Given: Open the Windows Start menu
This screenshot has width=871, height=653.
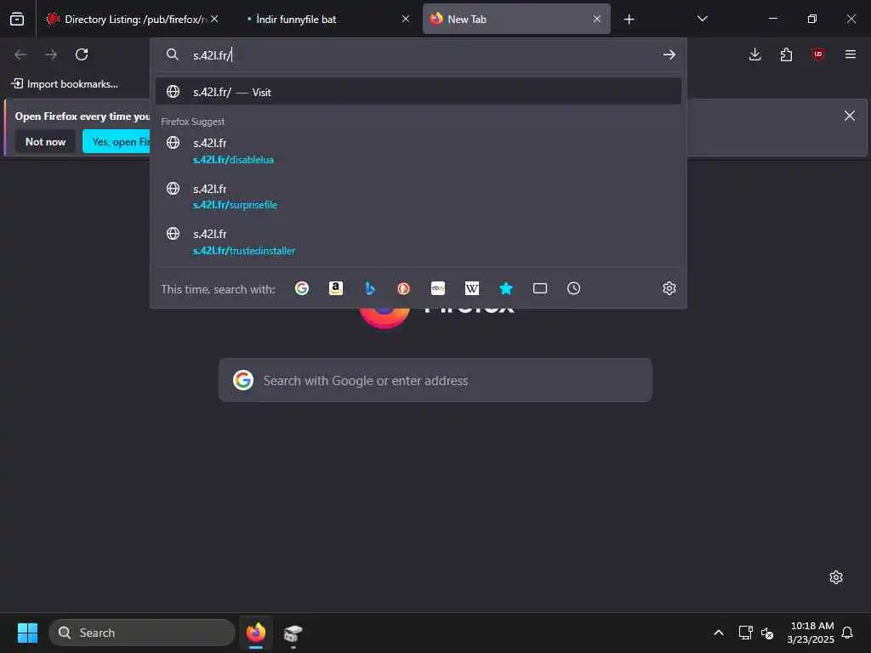Looking at the screenshot, I should [27, 633].
